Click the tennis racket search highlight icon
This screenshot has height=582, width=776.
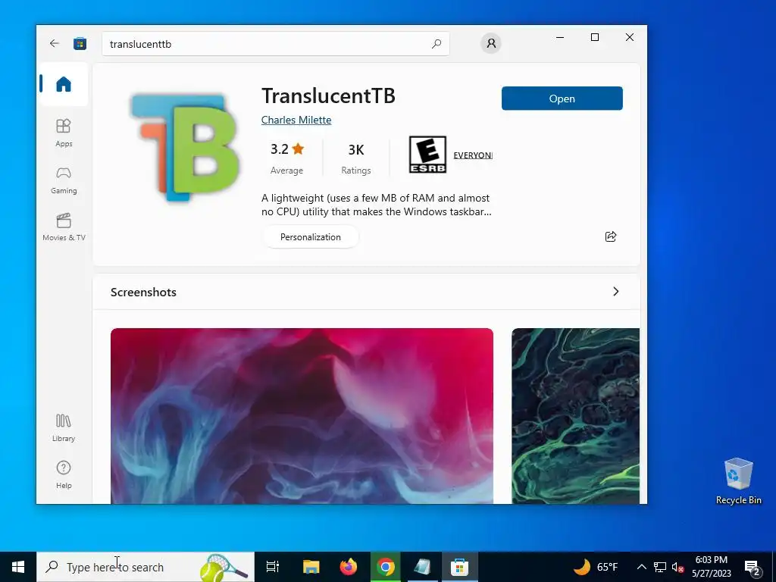(224, 568)
